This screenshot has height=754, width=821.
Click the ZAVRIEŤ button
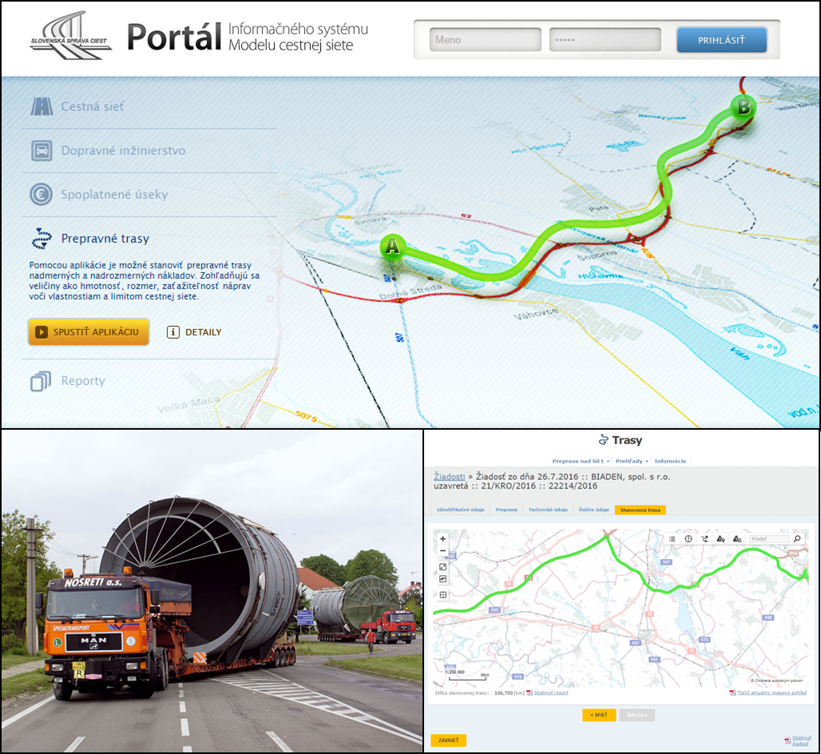tap(448, 740)
